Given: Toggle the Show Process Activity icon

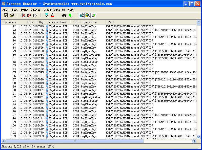Looking at the screenshot, I should [93, 15].
